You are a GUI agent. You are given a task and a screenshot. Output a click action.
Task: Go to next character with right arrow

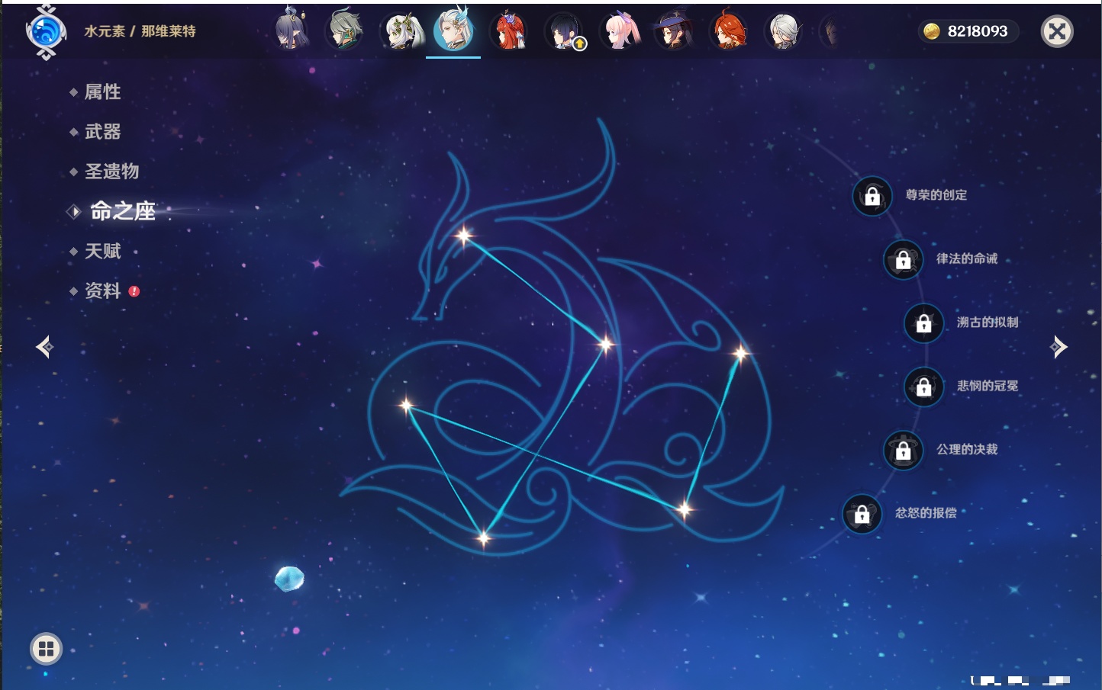(x=1058, y=347)
